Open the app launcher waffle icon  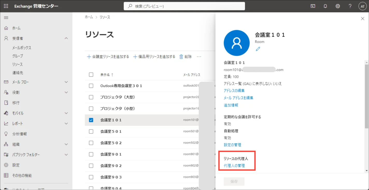pyautogui.click(x=6, y=6)
